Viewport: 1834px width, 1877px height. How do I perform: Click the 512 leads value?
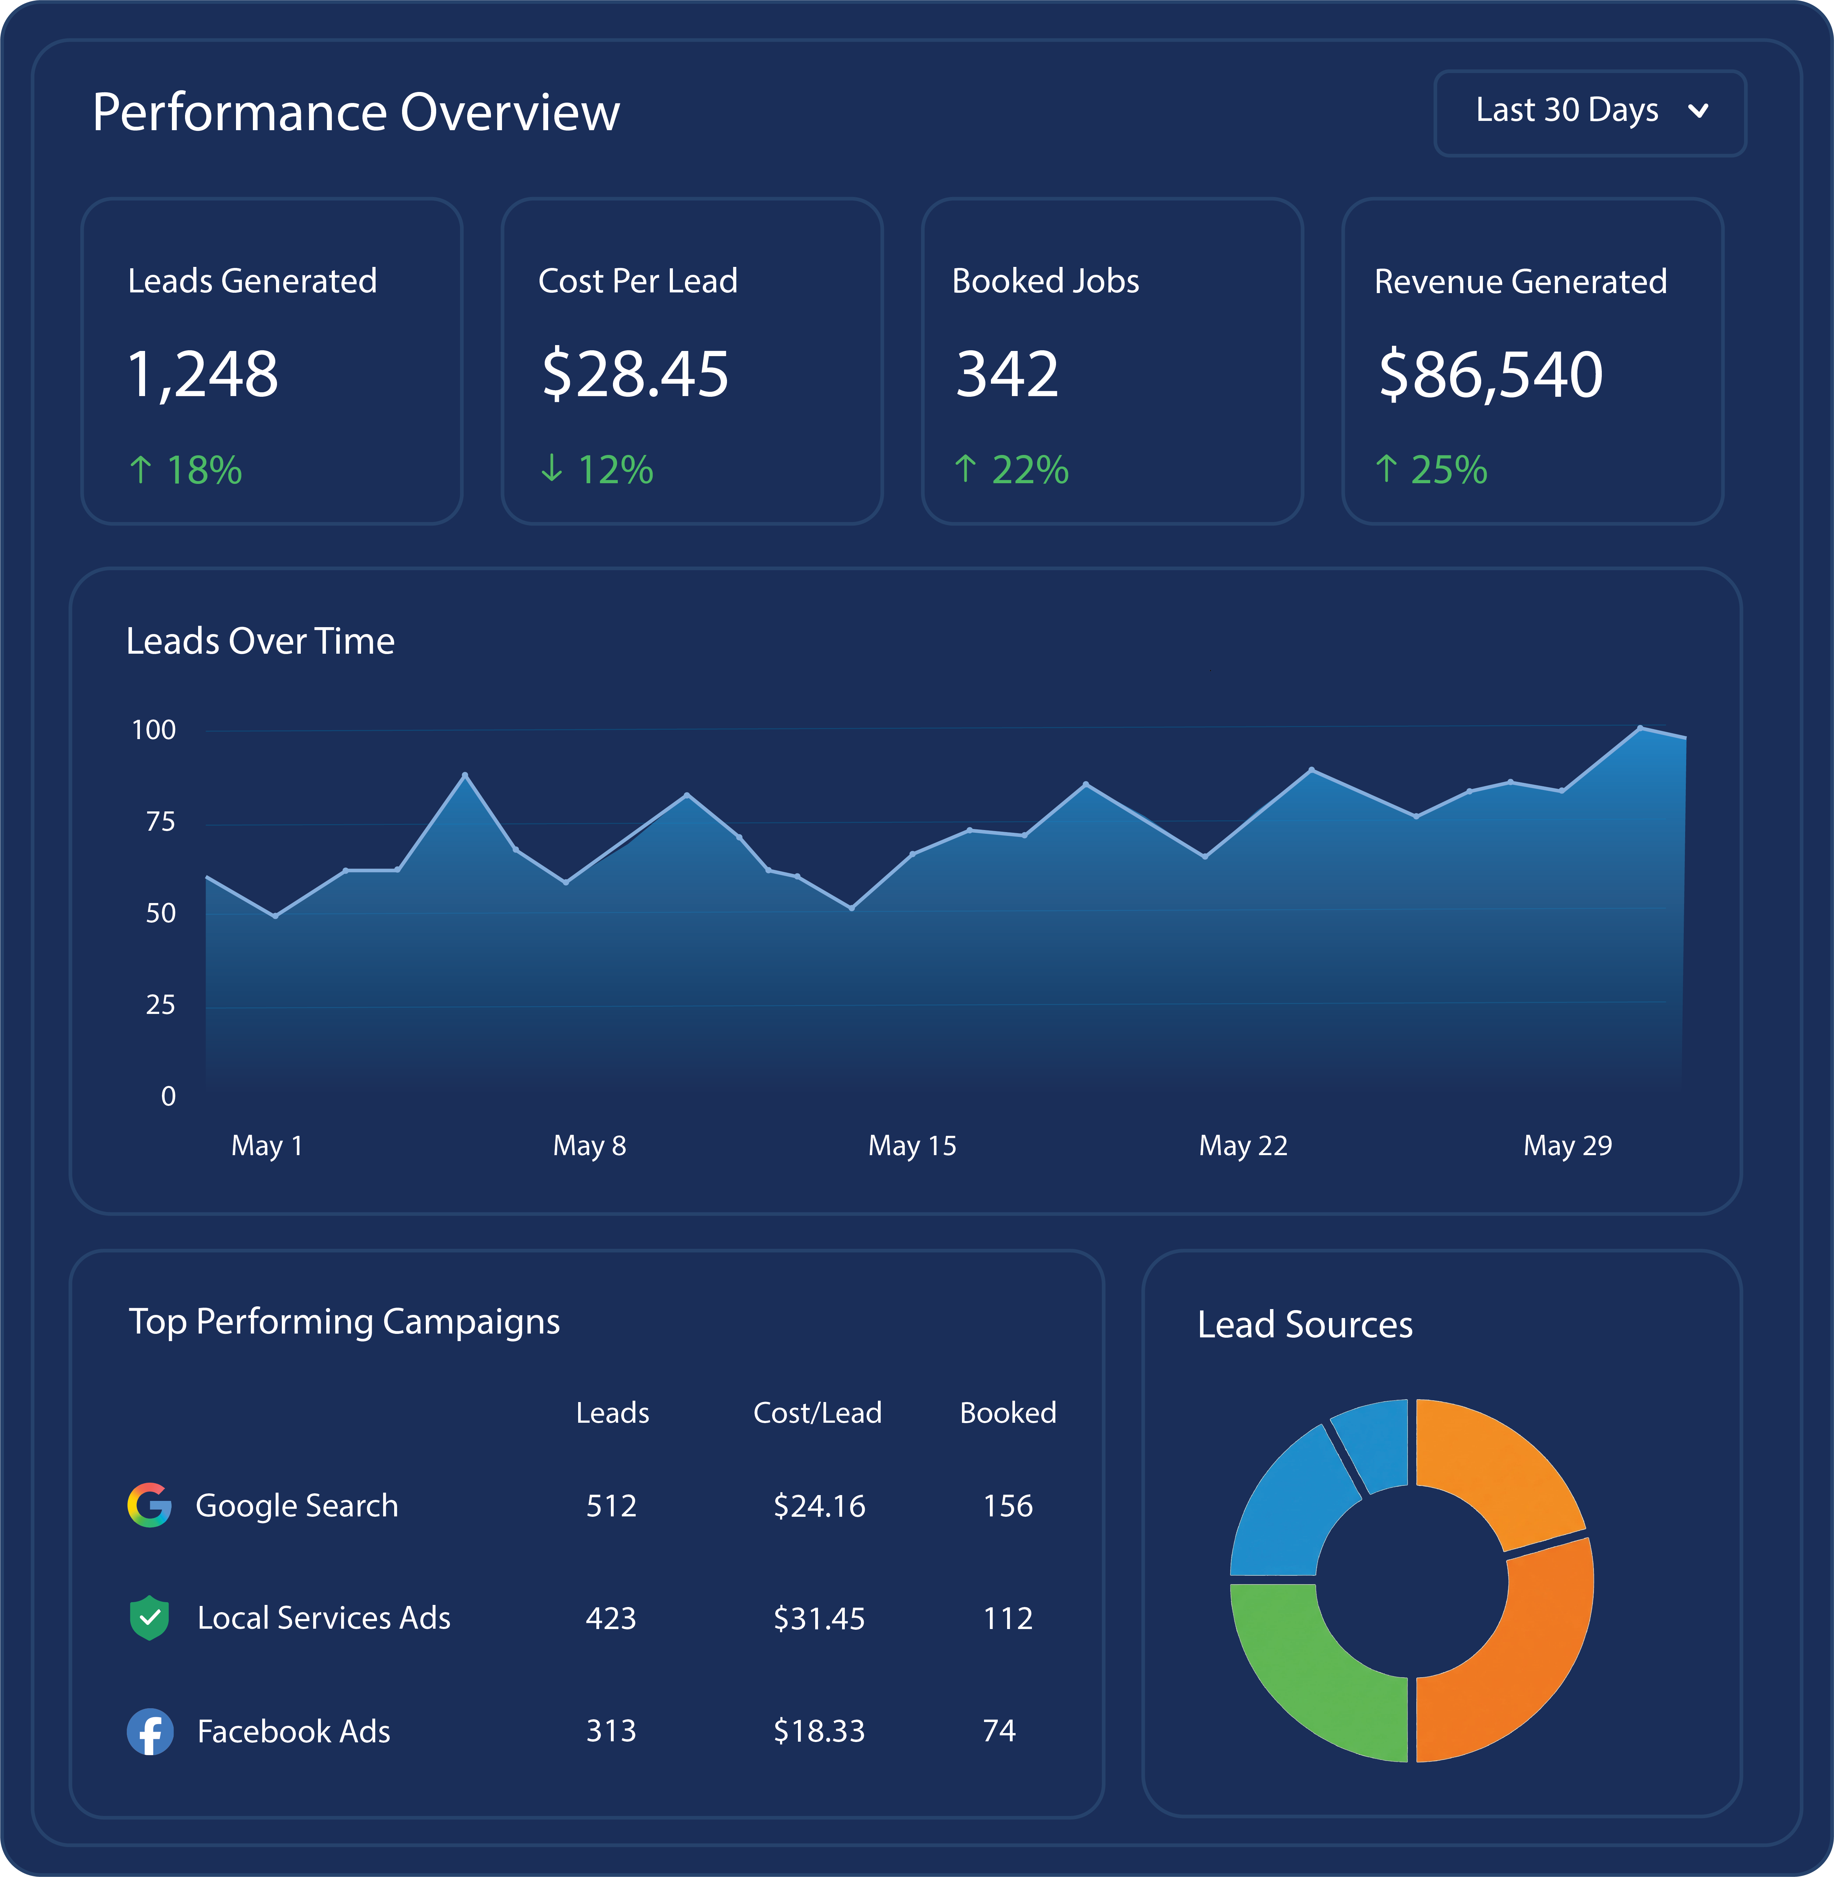click(612, 1506)
